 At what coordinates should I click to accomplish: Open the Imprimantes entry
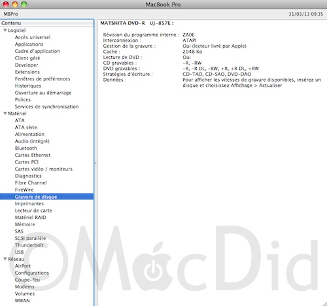coord(29,203)
